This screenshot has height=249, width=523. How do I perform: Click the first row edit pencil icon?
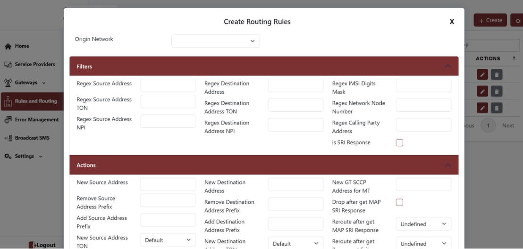(482, 75)
